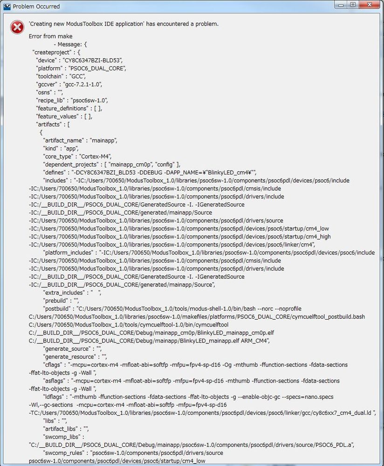Screen dimensions: 384x466
Task: Maximize the Problem Occurred dialog
Action: coord(353,5)
